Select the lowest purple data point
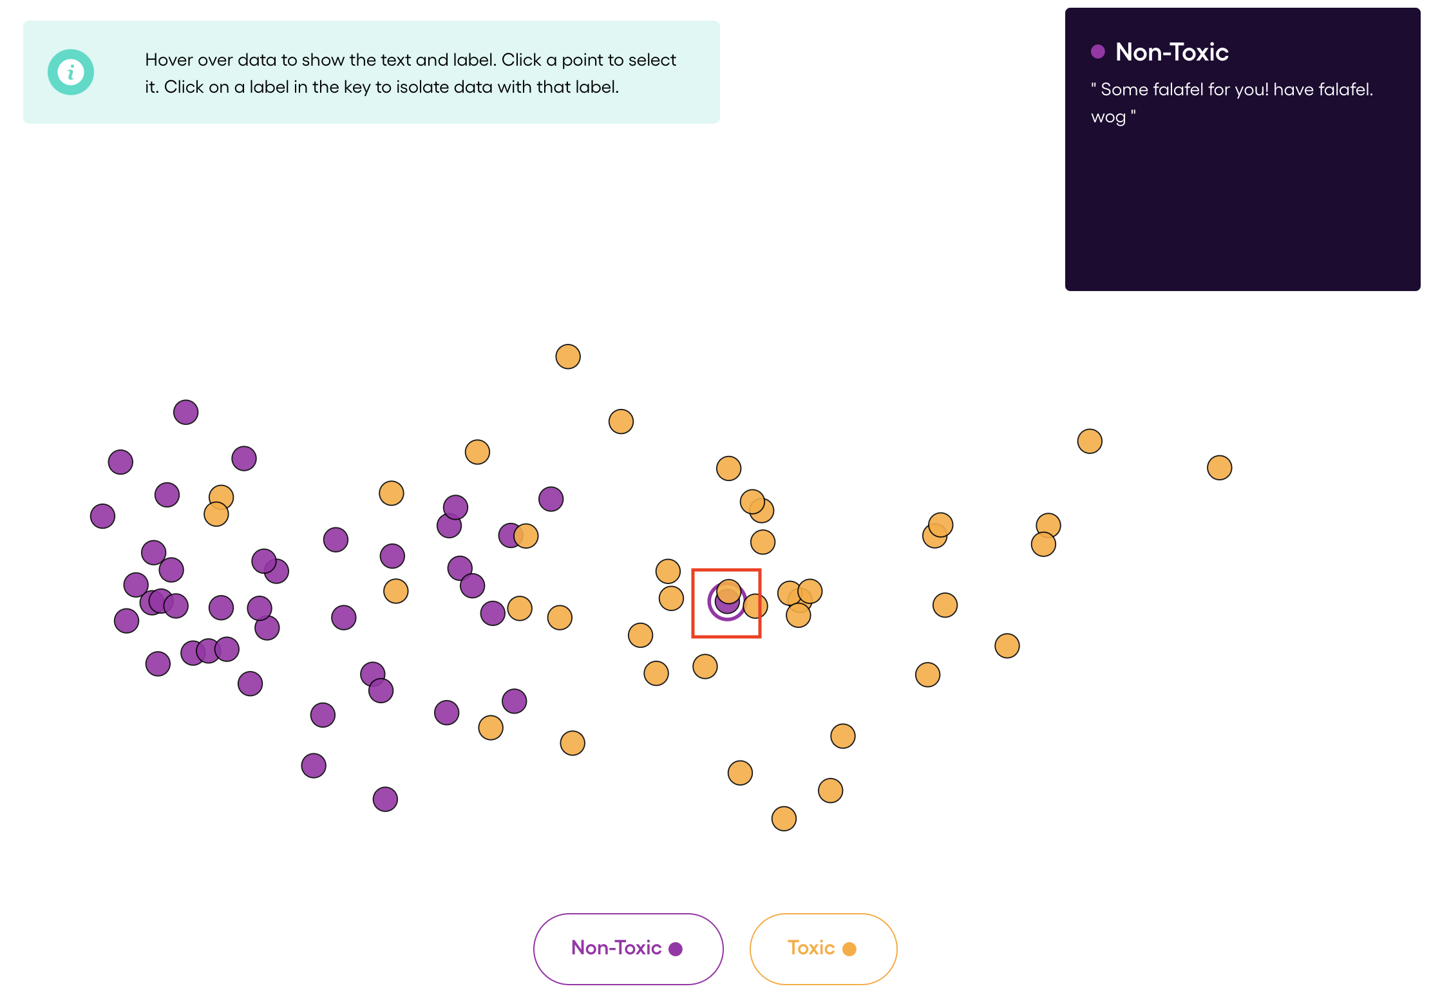The width and height of the screenshot is (1431, 1002). (385, 799)
